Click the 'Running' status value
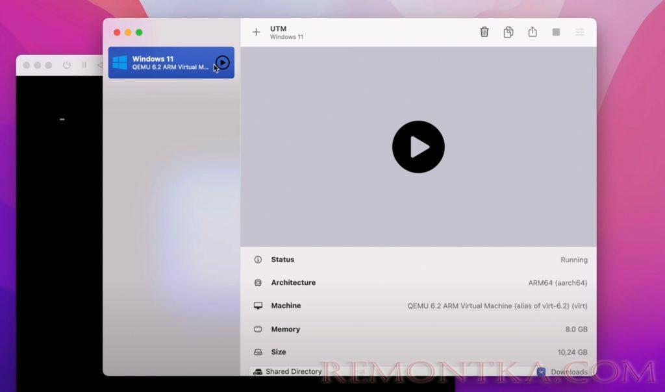The width and height of the screenshot is (665, 392). (574, 260)
